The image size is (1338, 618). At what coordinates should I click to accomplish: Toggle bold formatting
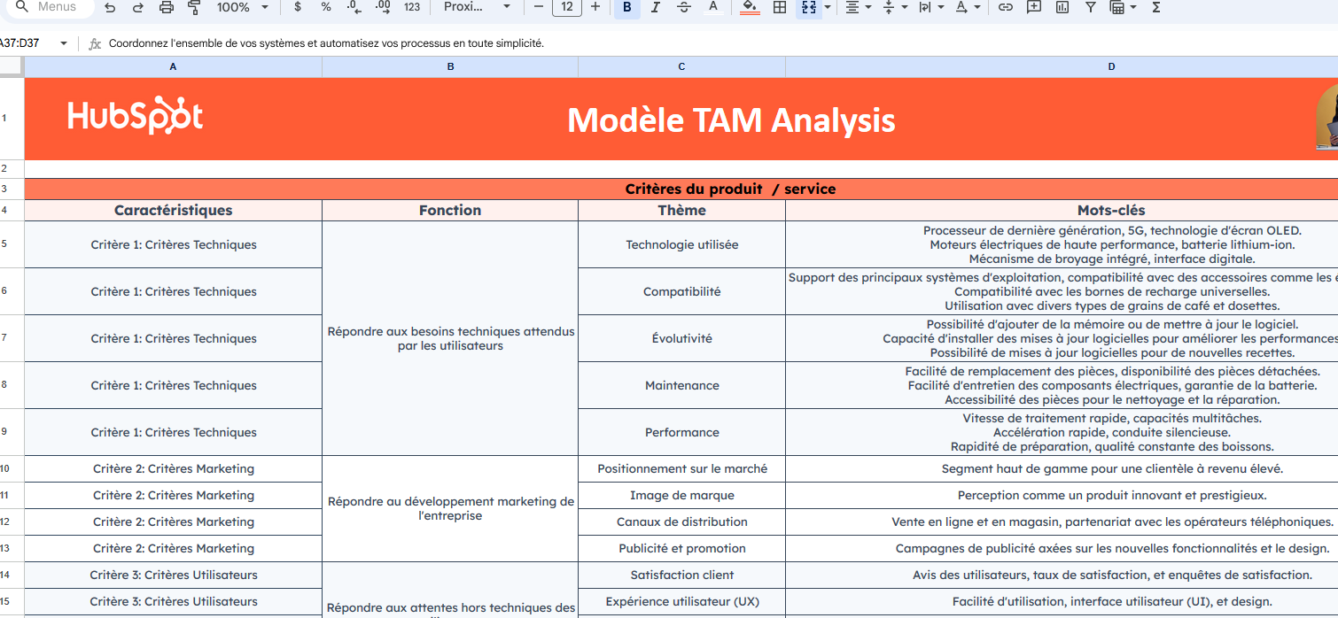(627, 7)
